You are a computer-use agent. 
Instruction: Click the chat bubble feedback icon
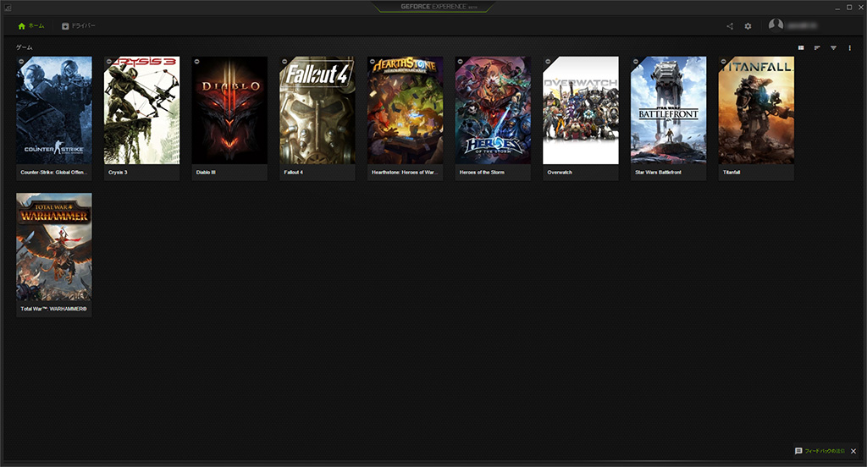tap(798, 451)
